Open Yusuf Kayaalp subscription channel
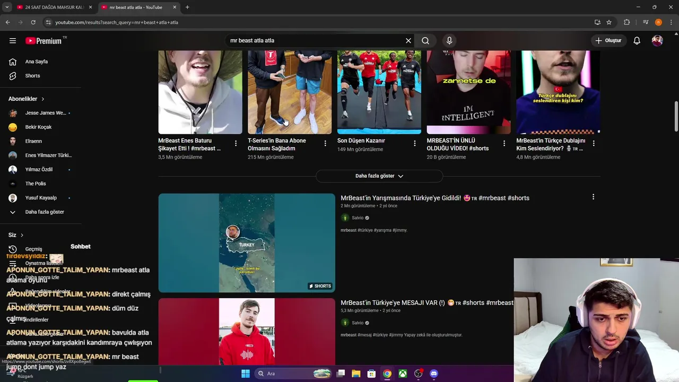Image resolution: width=679 pixels, height=382 pixels. (40, 198)
